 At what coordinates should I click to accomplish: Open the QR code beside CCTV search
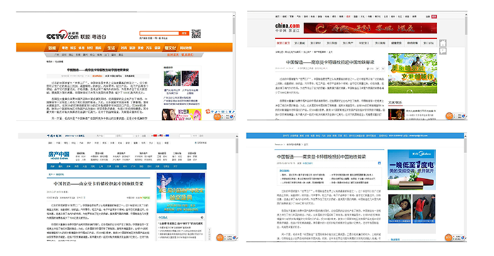196,33
